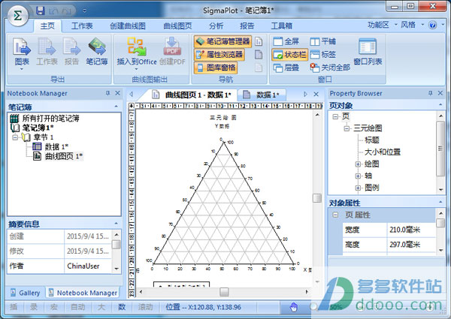Export 笔记簿 notebook icon

[x=97, y=52]
